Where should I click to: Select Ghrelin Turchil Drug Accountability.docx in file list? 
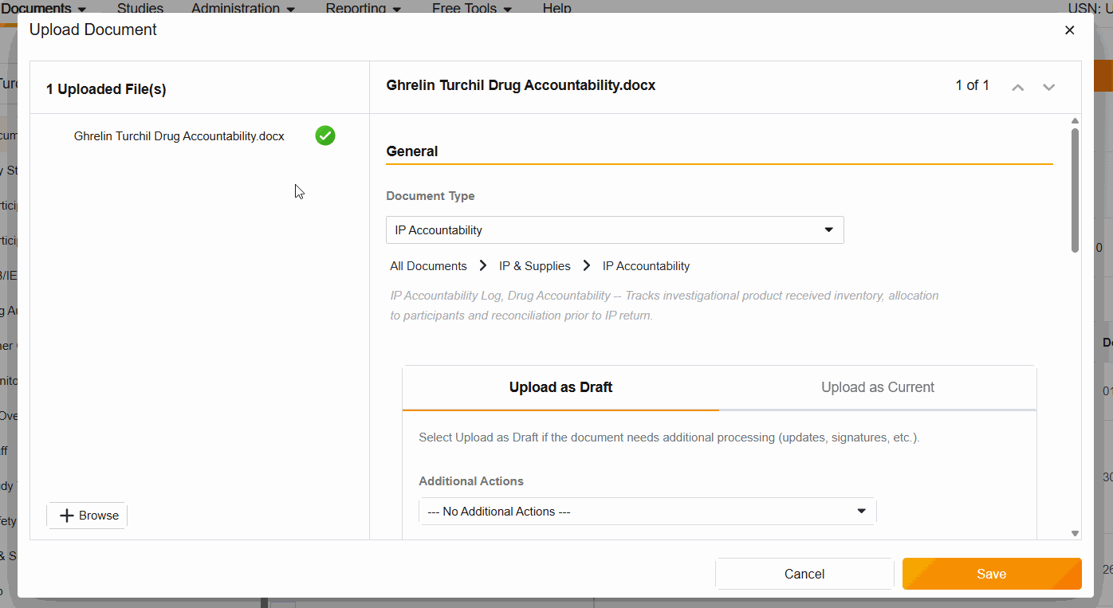click(179, 136)
